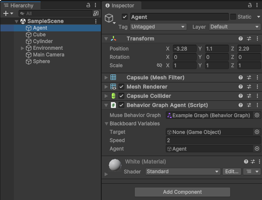Open object picker for Target field
Screen dimensions: 262x200
coord(257,132)
